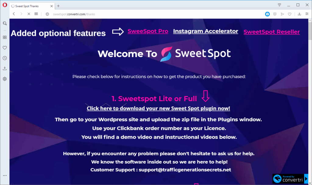
Task: Open History from the sidebar clock
Action: pyautogui.click(x=5, y=58)
